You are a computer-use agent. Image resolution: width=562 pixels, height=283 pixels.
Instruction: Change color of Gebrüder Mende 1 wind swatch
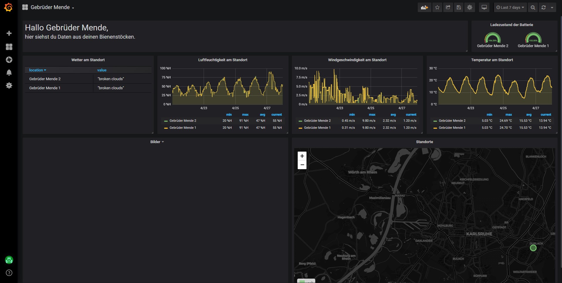[300, 128]
